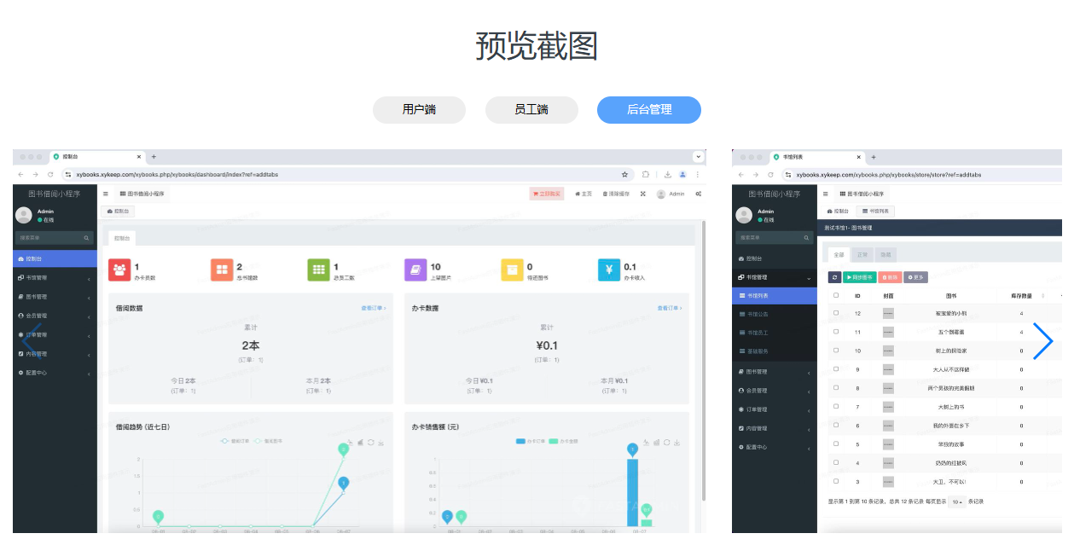Check the row checkbox beside 五个甜甜圈
Screen dimensions: 1080x545
pos(837,332)
